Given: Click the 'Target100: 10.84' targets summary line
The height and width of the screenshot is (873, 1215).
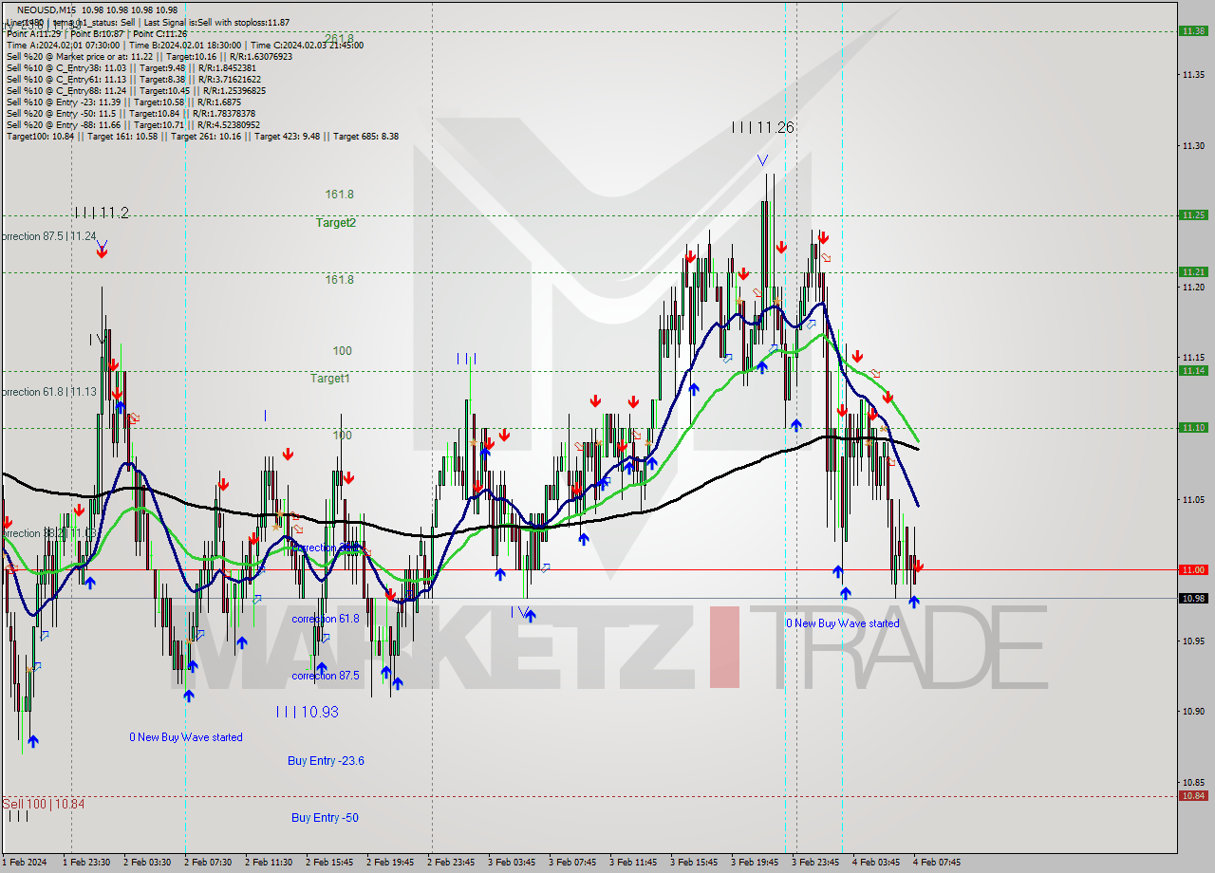Looking at the screenshot, I should tap(202, 136).
